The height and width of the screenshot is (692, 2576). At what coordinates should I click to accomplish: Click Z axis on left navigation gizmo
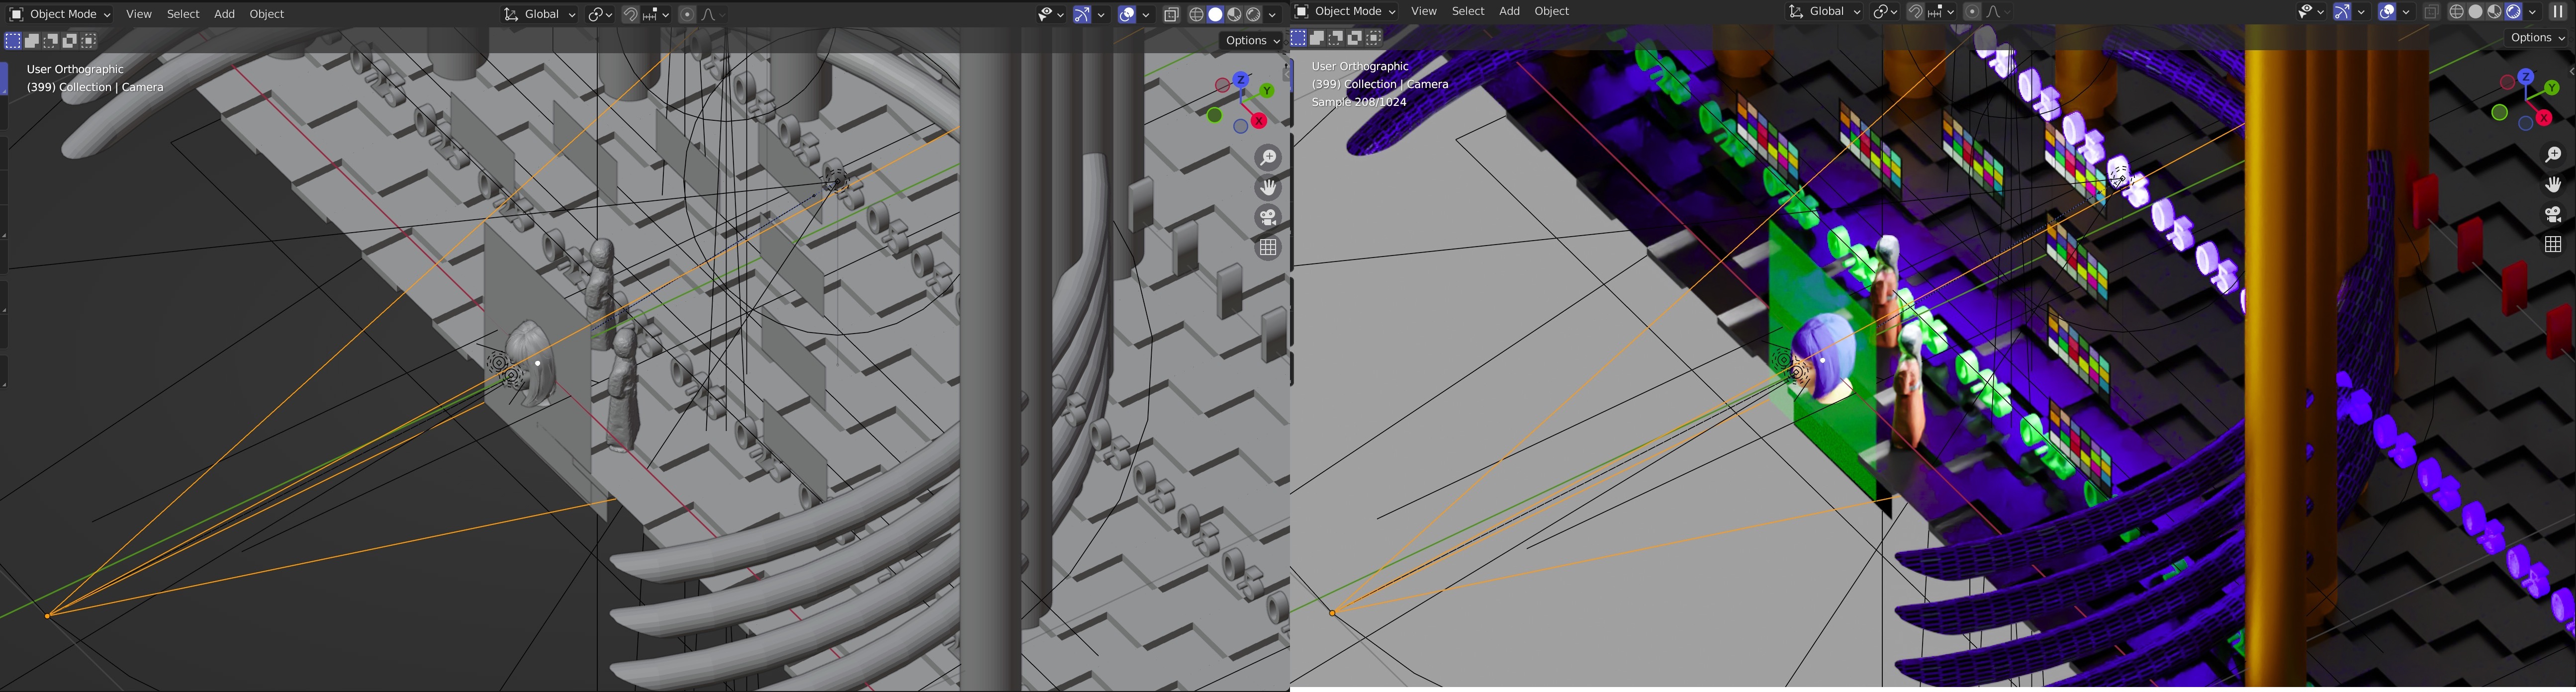1241,79
